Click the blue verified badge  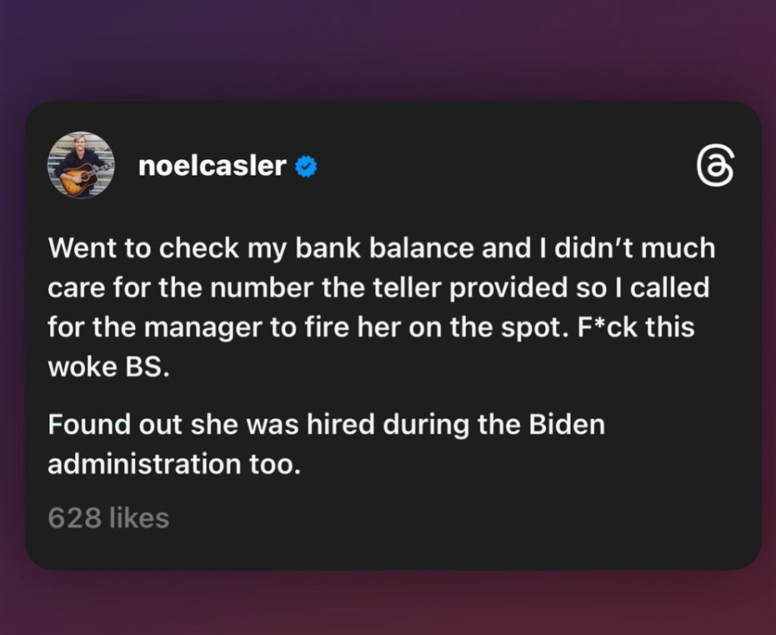(305, 166)
